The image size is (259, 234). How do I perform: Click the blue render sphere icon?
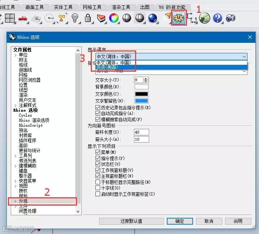tap(153, 18)
